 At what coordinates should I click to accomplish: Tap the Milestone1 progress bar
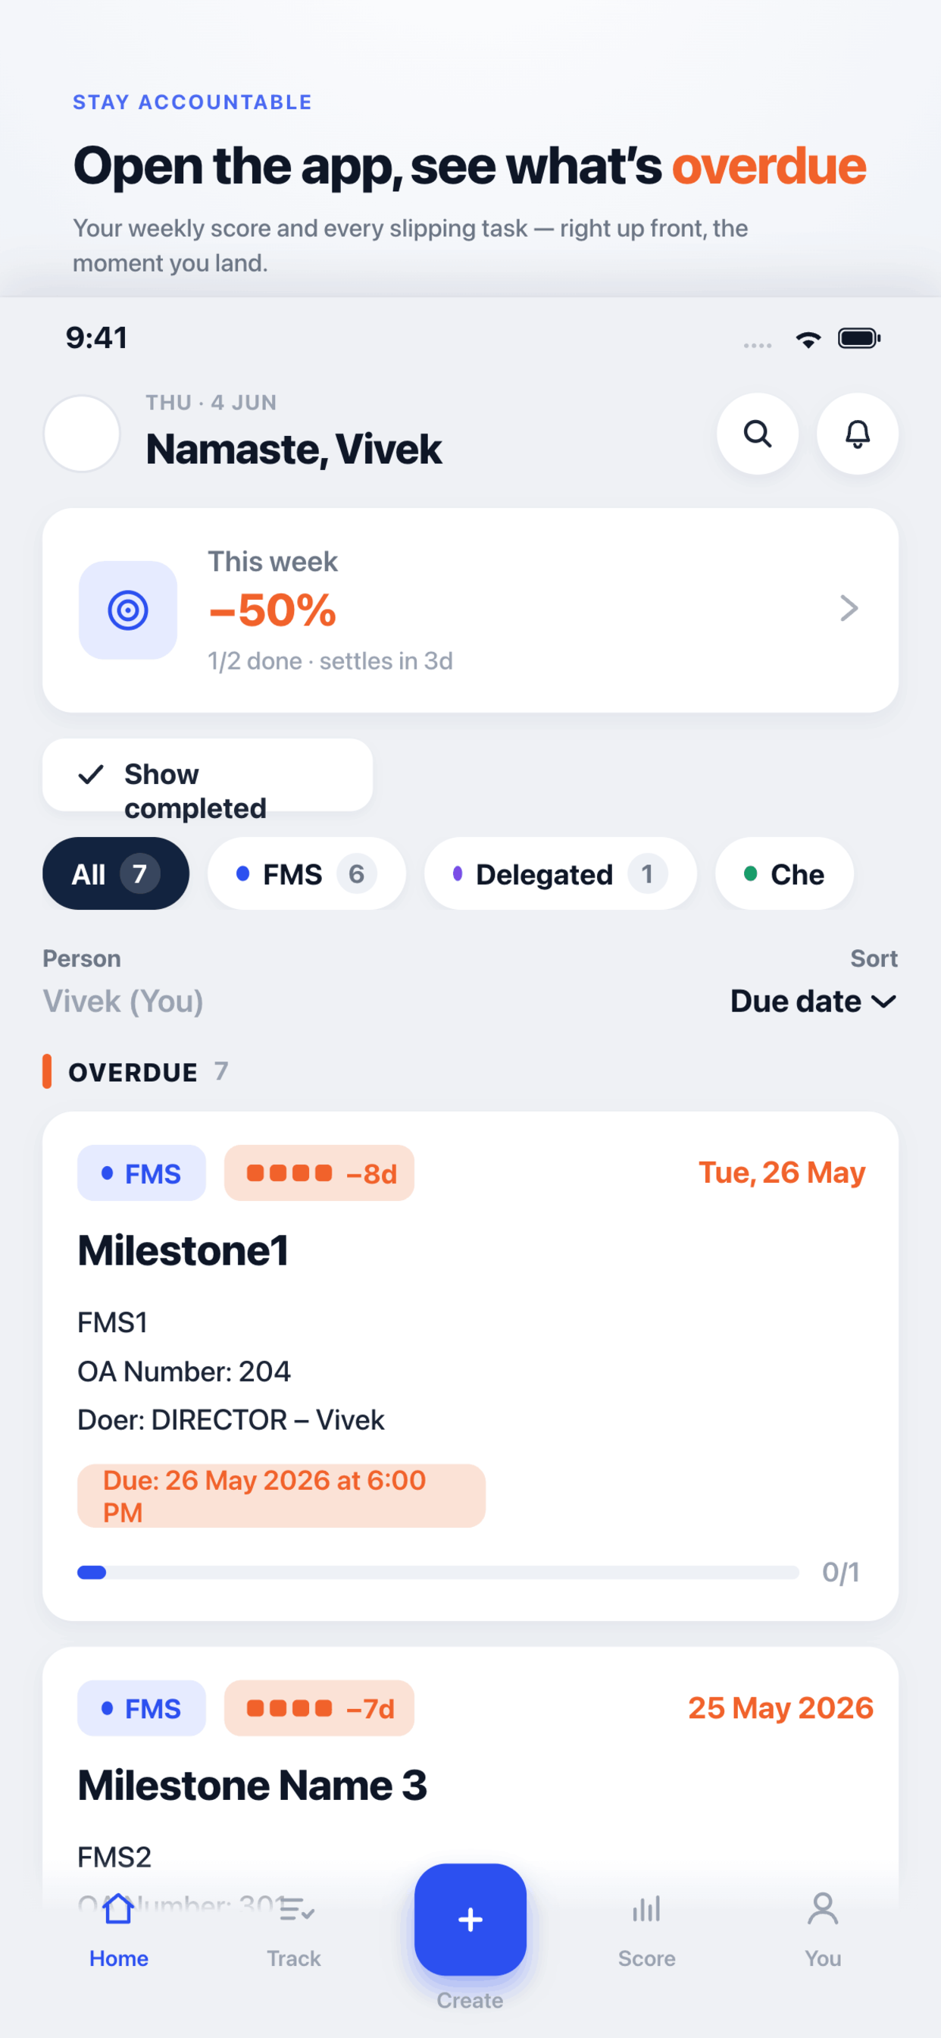click(438, 1572)
